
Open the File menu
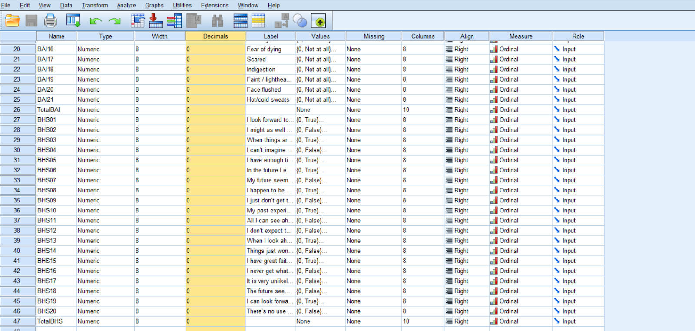tap(6, 5)
